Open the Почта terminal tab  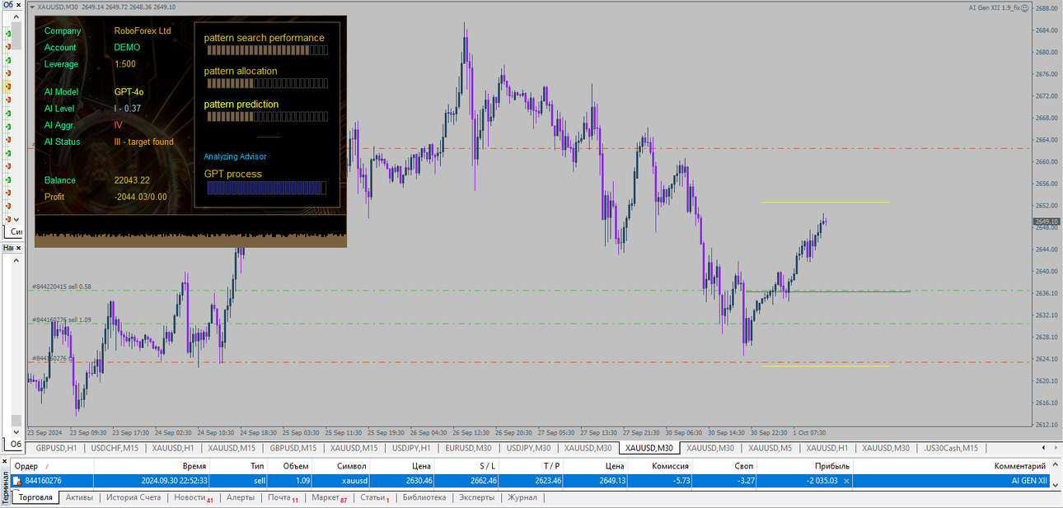283,497
